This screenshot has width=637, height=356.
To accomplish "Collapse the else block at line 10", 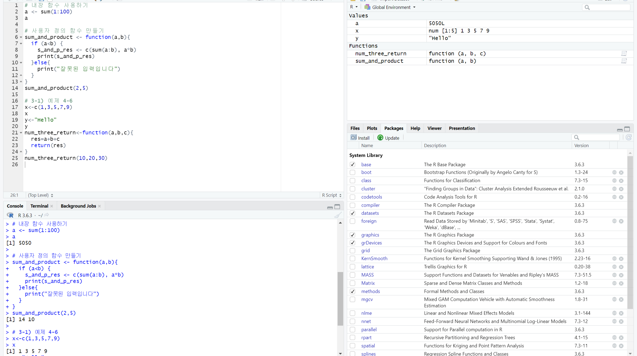I will point(21,63).
